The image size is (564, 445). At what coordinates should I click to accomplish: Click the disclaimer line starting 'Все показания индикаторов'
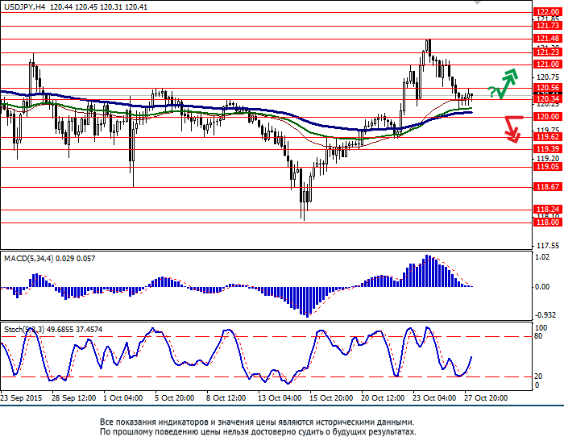257,422
